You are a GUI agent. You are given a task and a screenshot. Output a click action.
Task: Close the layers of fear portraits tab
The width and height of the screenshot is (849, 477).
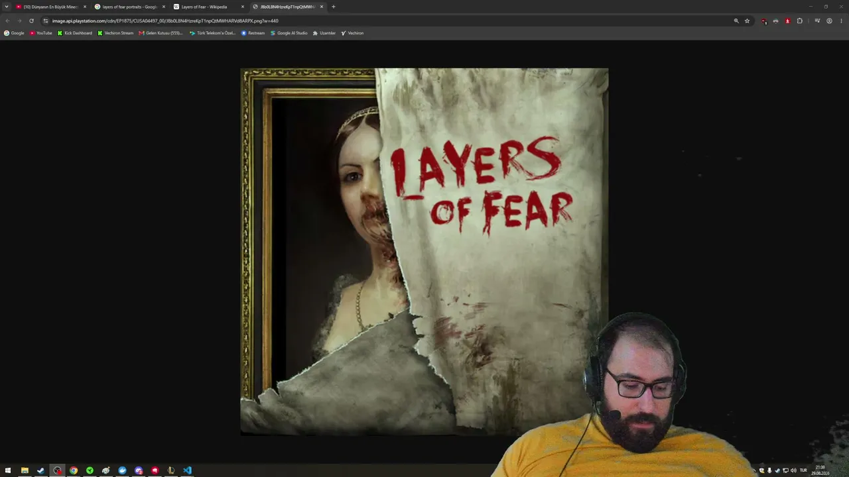tap(164, 7)
